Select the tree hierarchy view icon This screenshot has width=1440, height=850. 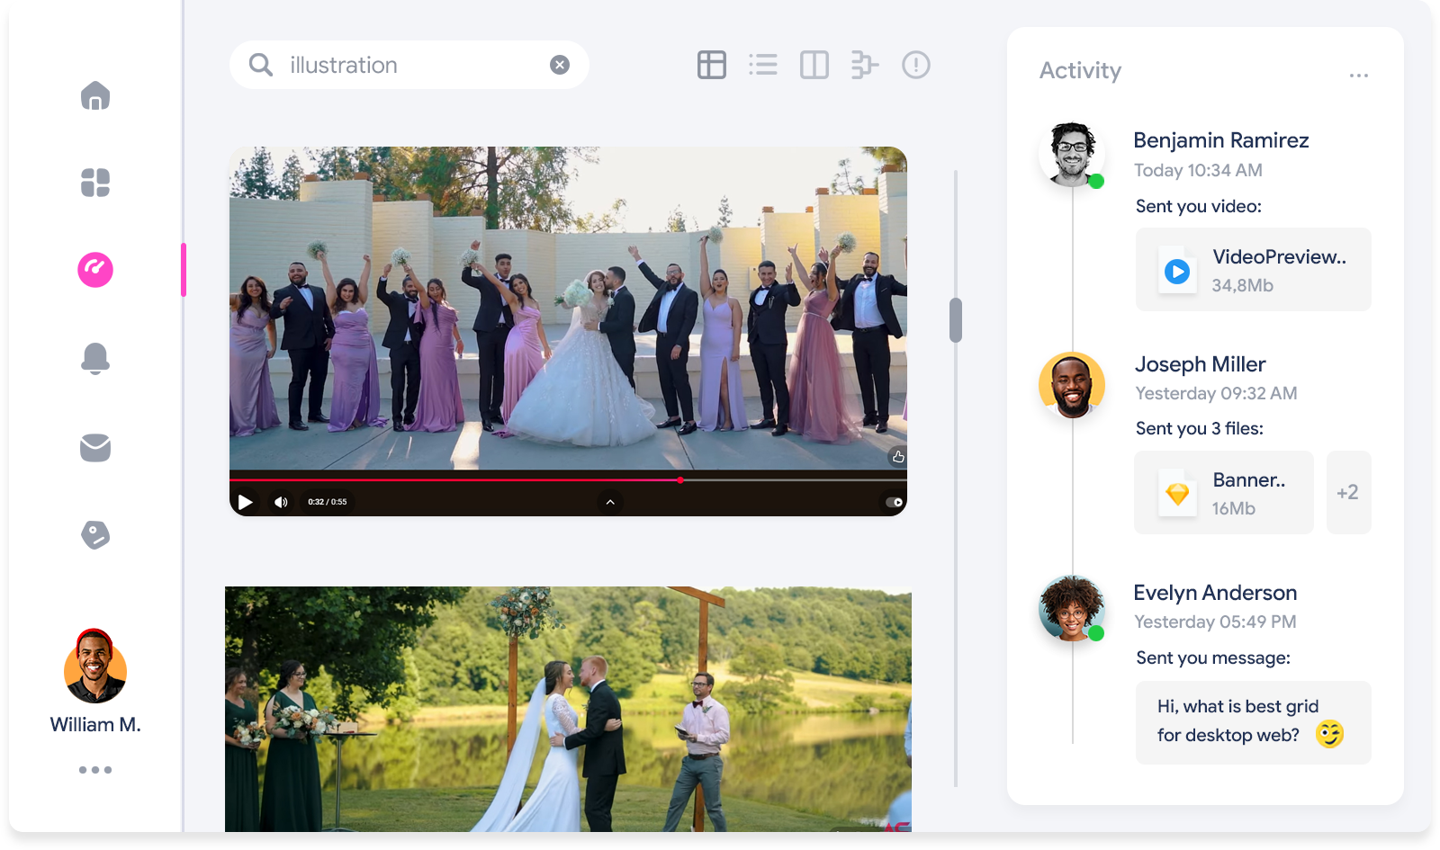tap(865, 65)
